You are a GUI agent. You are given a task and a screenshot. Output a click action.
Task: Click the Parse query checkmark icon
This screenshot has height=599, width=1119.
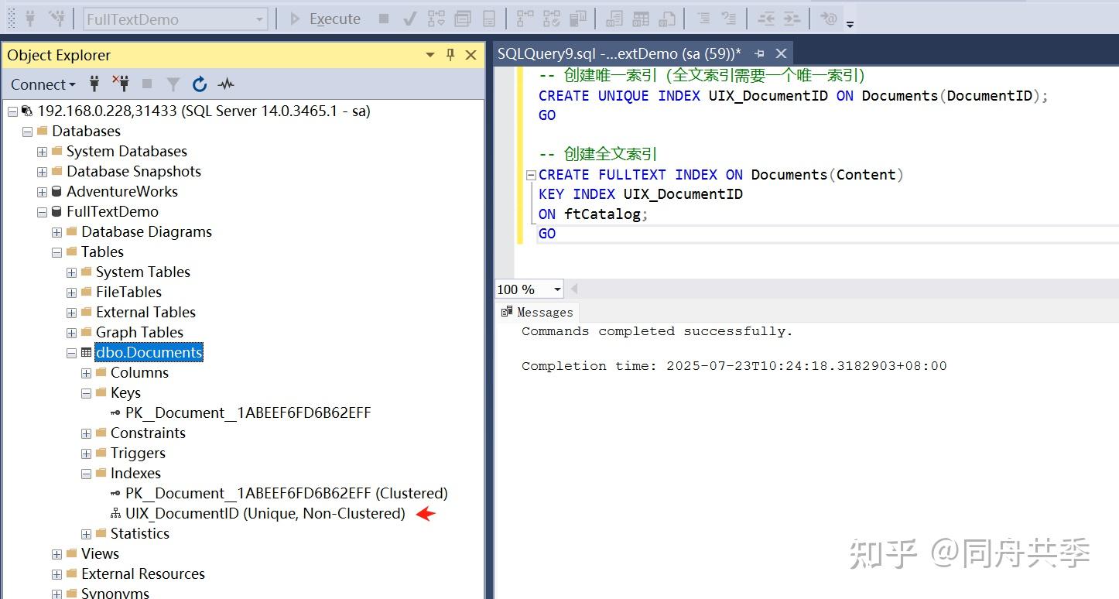point(409,19)
